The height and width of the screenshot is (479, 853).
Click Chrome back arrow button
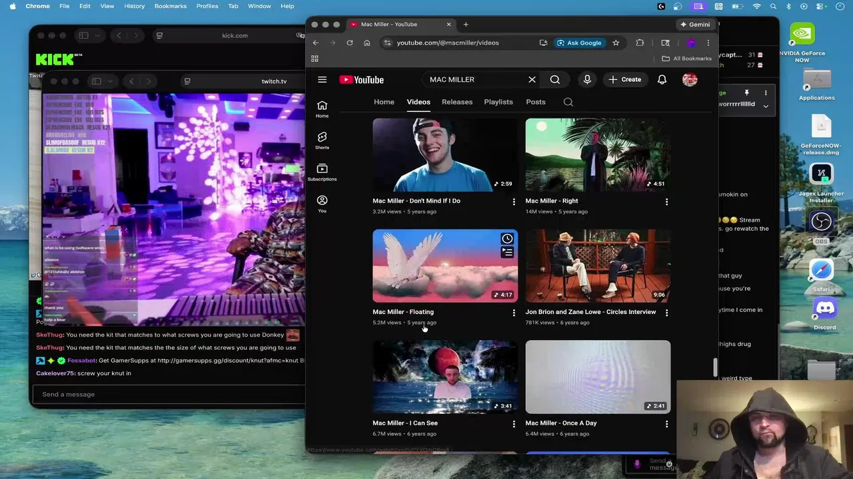click(x=316, y=43)
